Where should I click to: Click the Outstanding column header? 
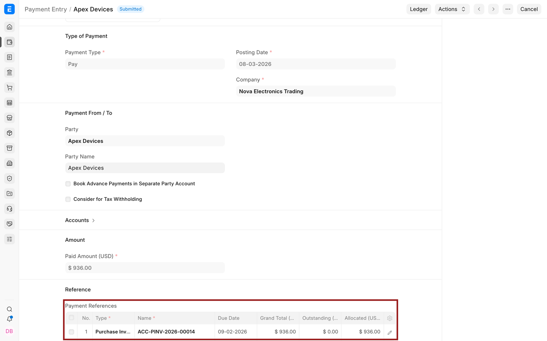click(x=320, y=318)
